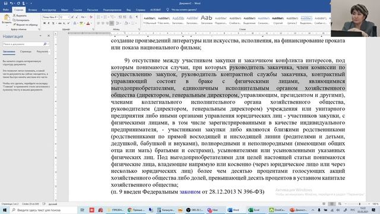Open the Файл tab
380x214 pixels.
(6, 10)
